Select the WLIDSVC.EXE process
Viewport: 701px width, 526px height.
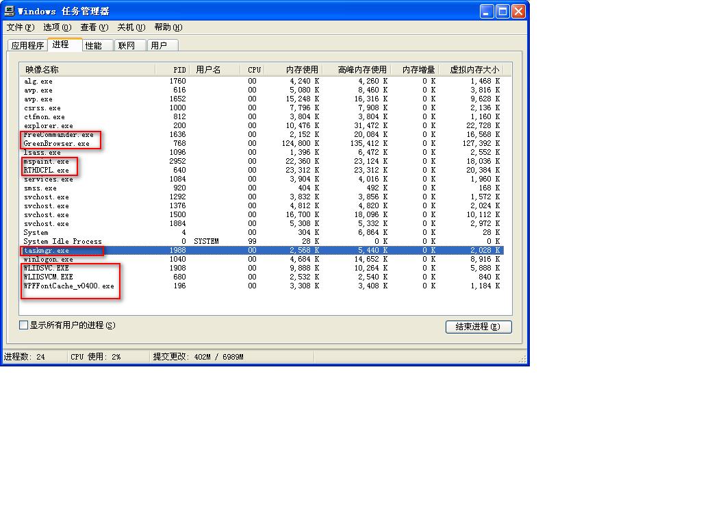pos(262,268)
